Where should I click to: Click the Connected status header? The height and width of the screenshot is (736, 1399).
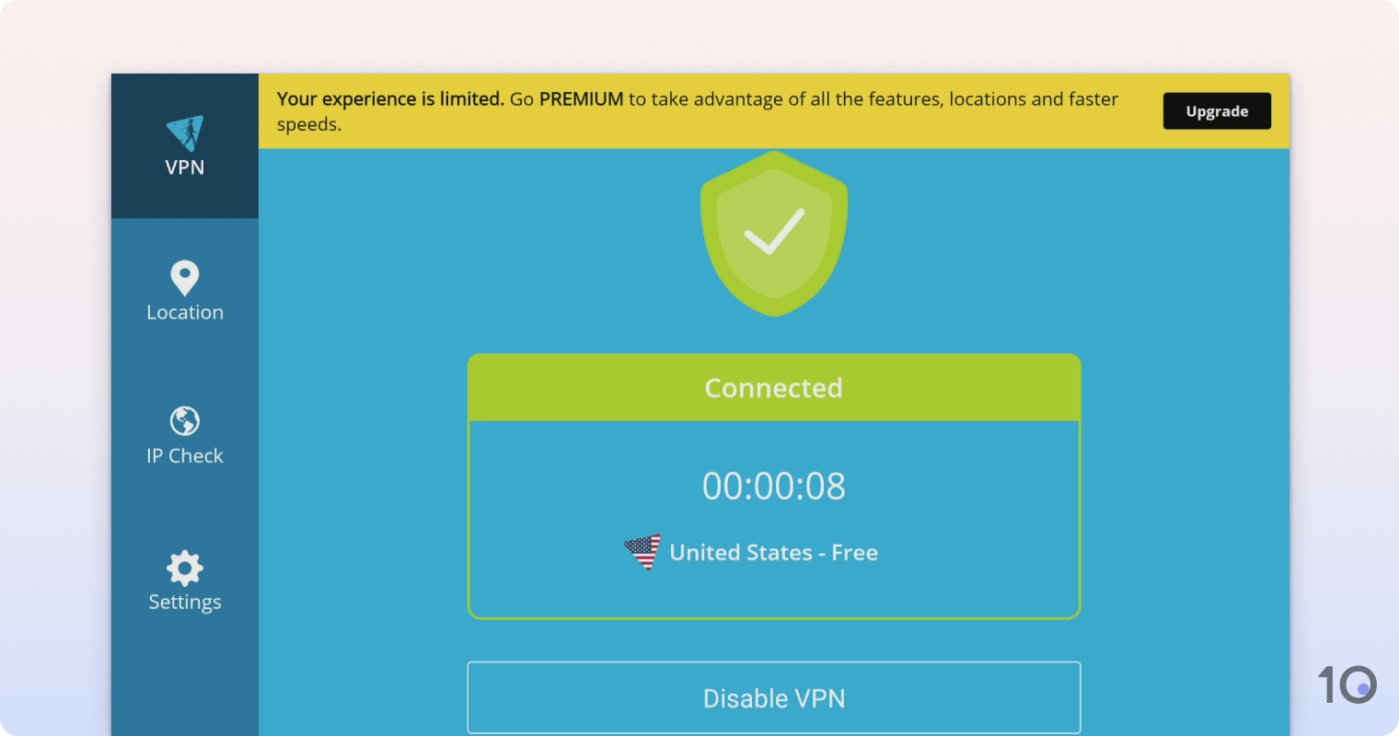[x=773, y=387]
